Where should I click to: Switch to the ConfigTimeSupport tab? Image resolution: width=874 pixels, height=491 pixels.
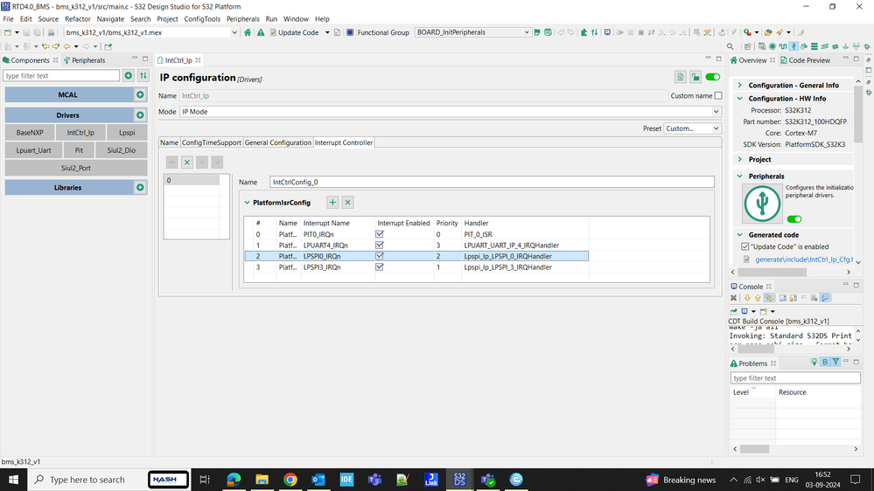point(211,142)
